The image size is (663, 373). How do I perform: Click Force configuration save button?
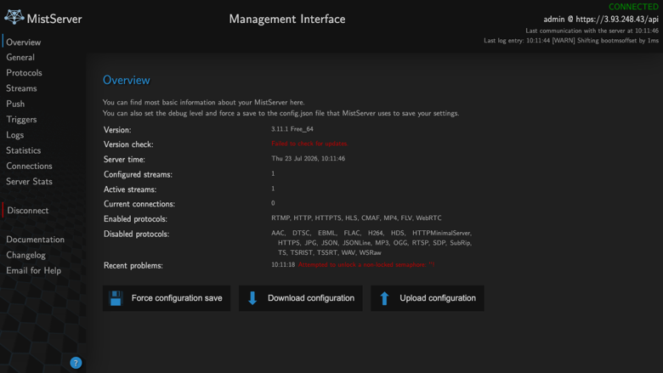[167, 298]
